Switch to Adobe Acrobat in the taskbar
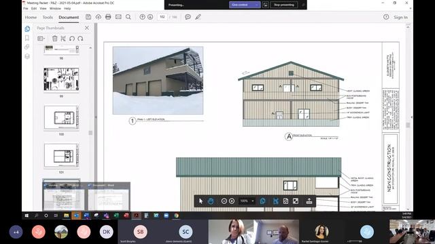 pos(136,216)
